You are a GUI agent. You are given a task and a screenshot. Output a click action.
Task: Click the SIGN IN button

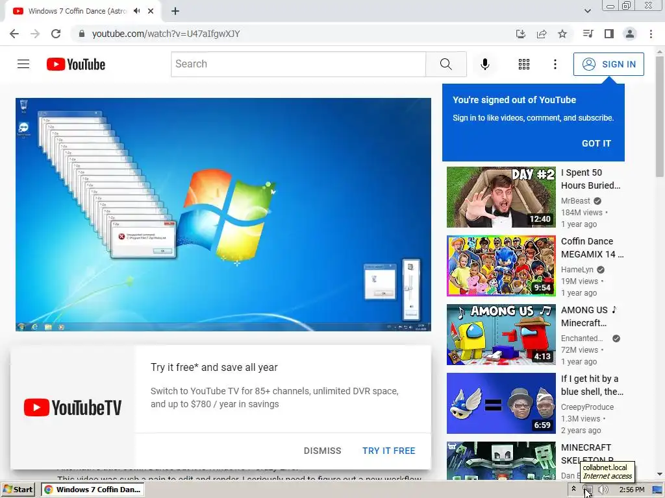pos(608,64)
